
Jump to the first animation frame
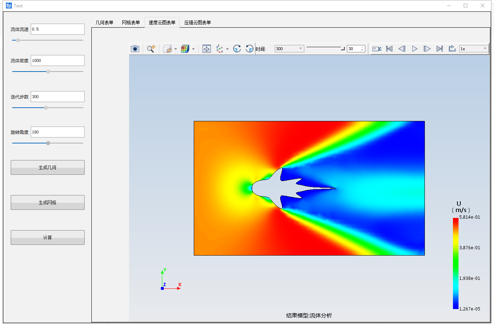click(x=389, y=49)
